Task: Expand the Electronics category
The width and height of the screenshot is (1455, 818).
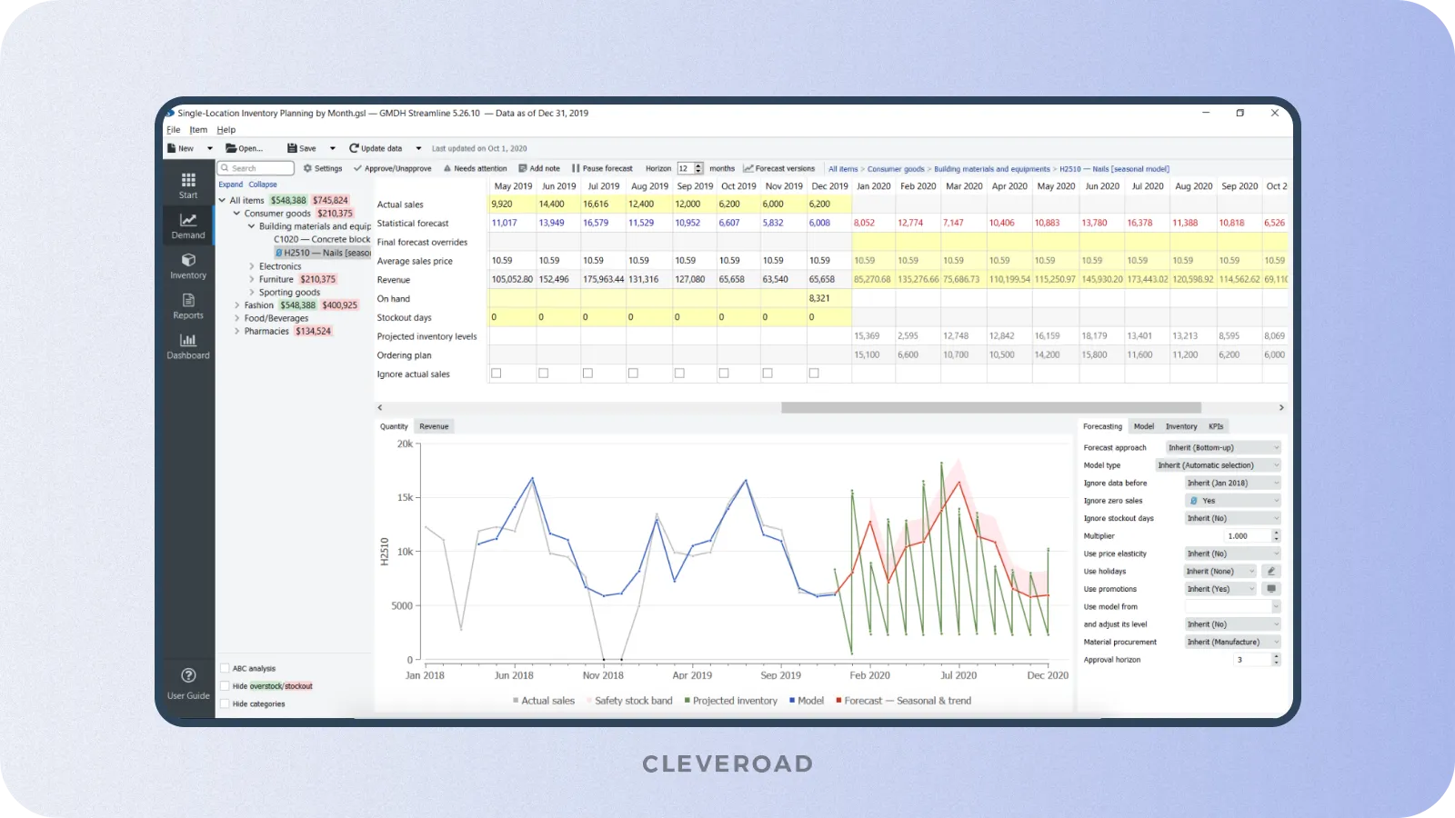Action: pyautogui.click(x=254, y=265)
